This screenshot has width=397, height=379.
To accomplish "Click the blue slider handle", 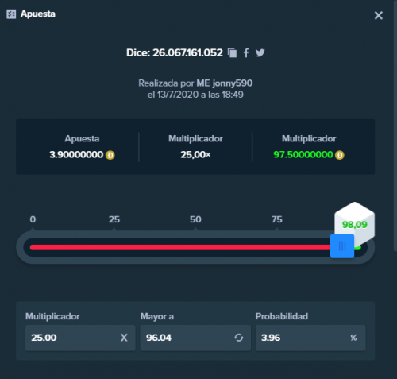I will (342, 246).
